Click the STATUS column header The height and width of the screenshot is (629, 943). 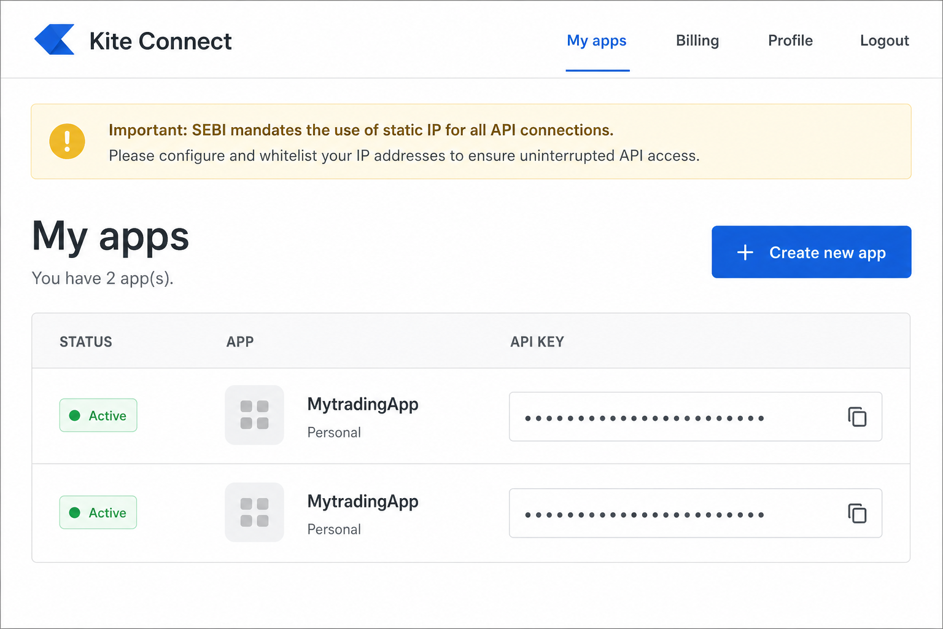tap(86, 342)
